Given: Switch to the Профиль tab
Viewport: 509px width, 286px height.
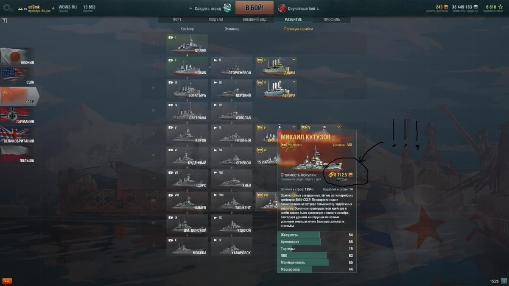Looking at the screenshot, I should (332, 19).
